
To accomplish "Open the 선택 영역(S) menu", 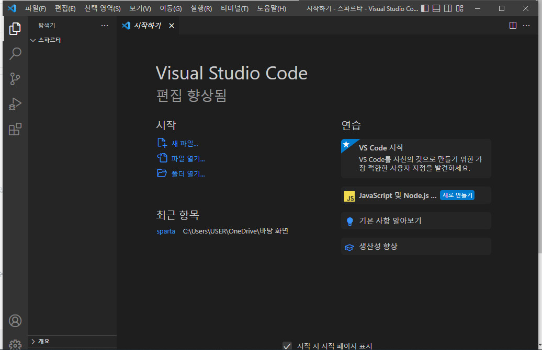I will click(103, 8).
